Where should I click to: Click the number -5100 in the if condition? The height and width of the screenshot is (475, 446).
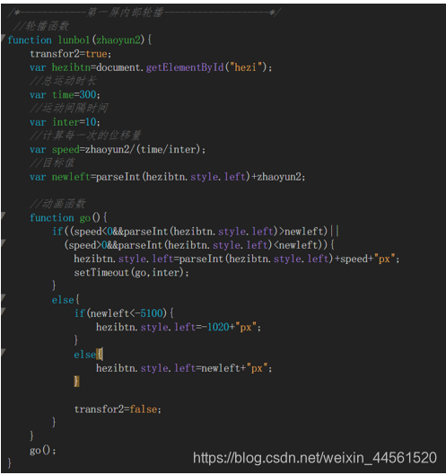pyautogui.click(x=149, y=313)
